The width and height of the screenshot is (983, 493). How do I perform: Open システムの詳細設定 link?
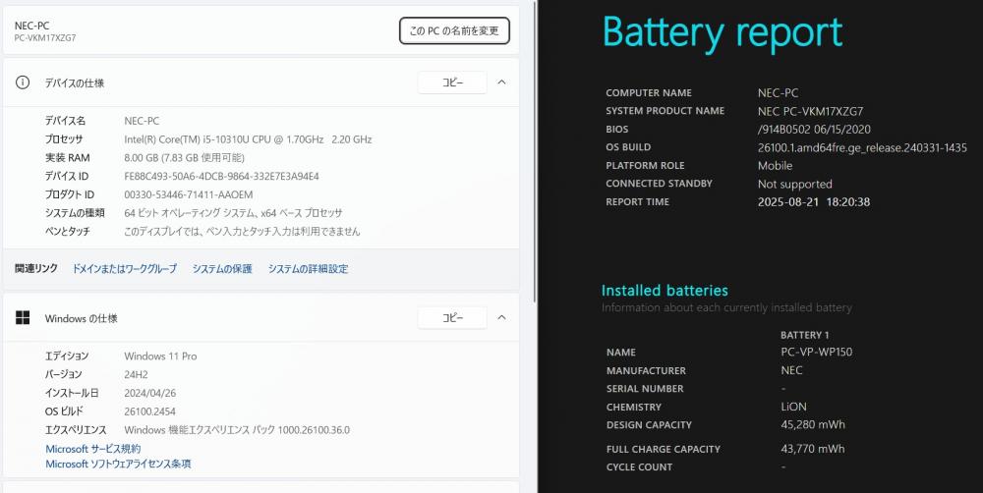[308, 269]
